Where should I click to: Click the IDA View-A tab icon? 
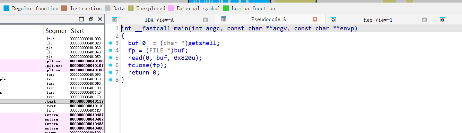(x=114, y=20)
